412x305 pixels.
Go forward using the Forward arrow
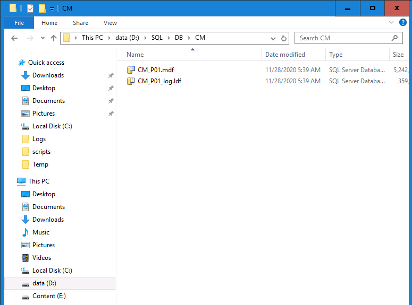30,38
